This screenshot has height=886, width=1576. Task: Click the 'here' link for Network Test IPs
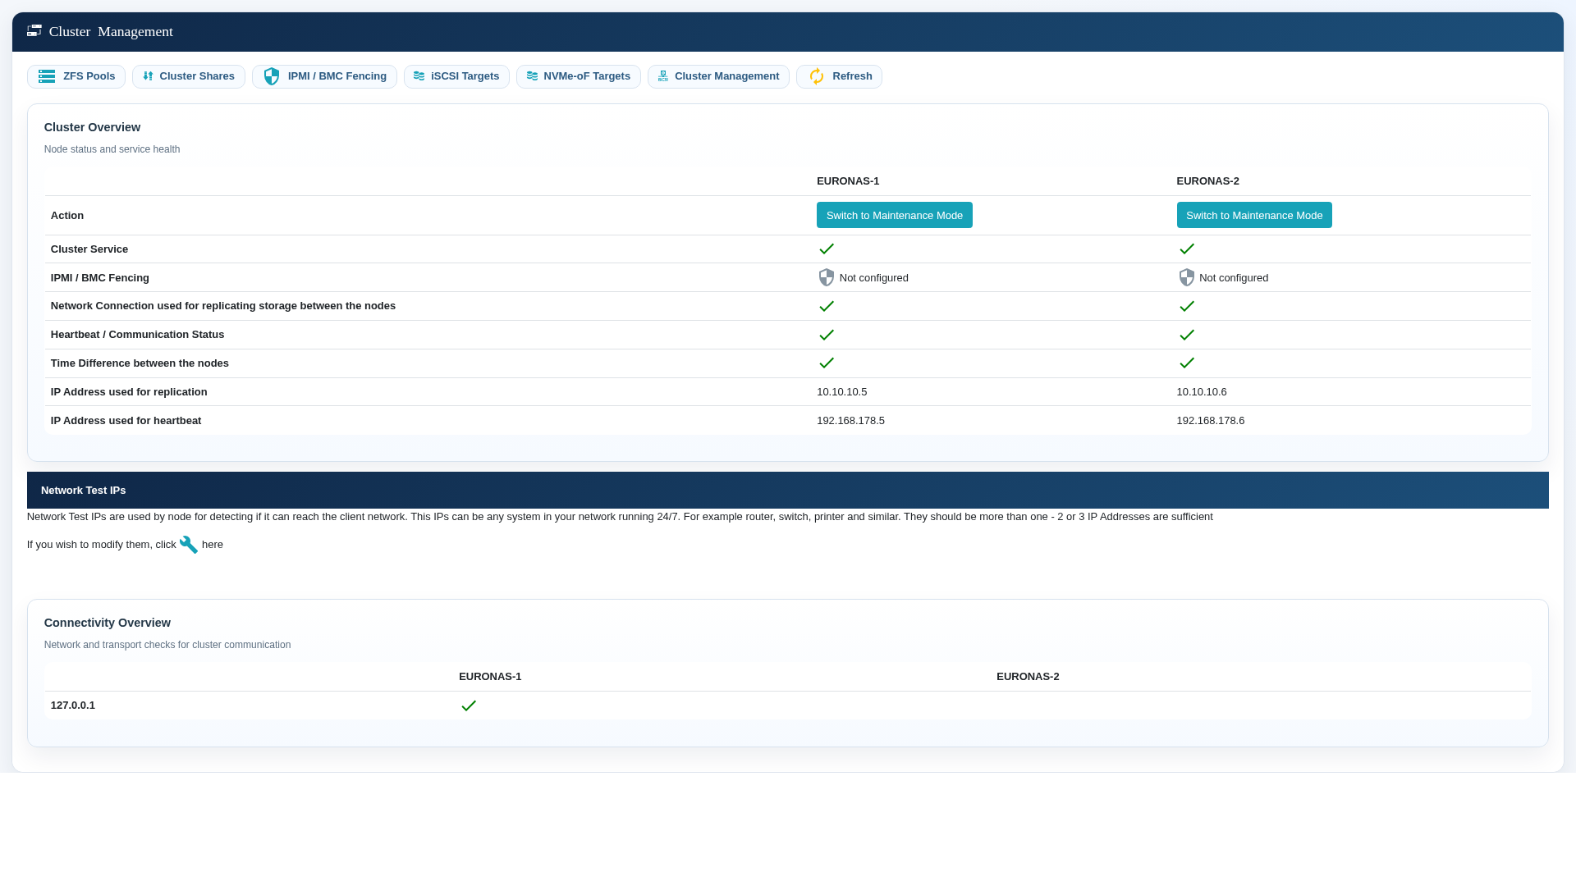[x=213, y=545]
